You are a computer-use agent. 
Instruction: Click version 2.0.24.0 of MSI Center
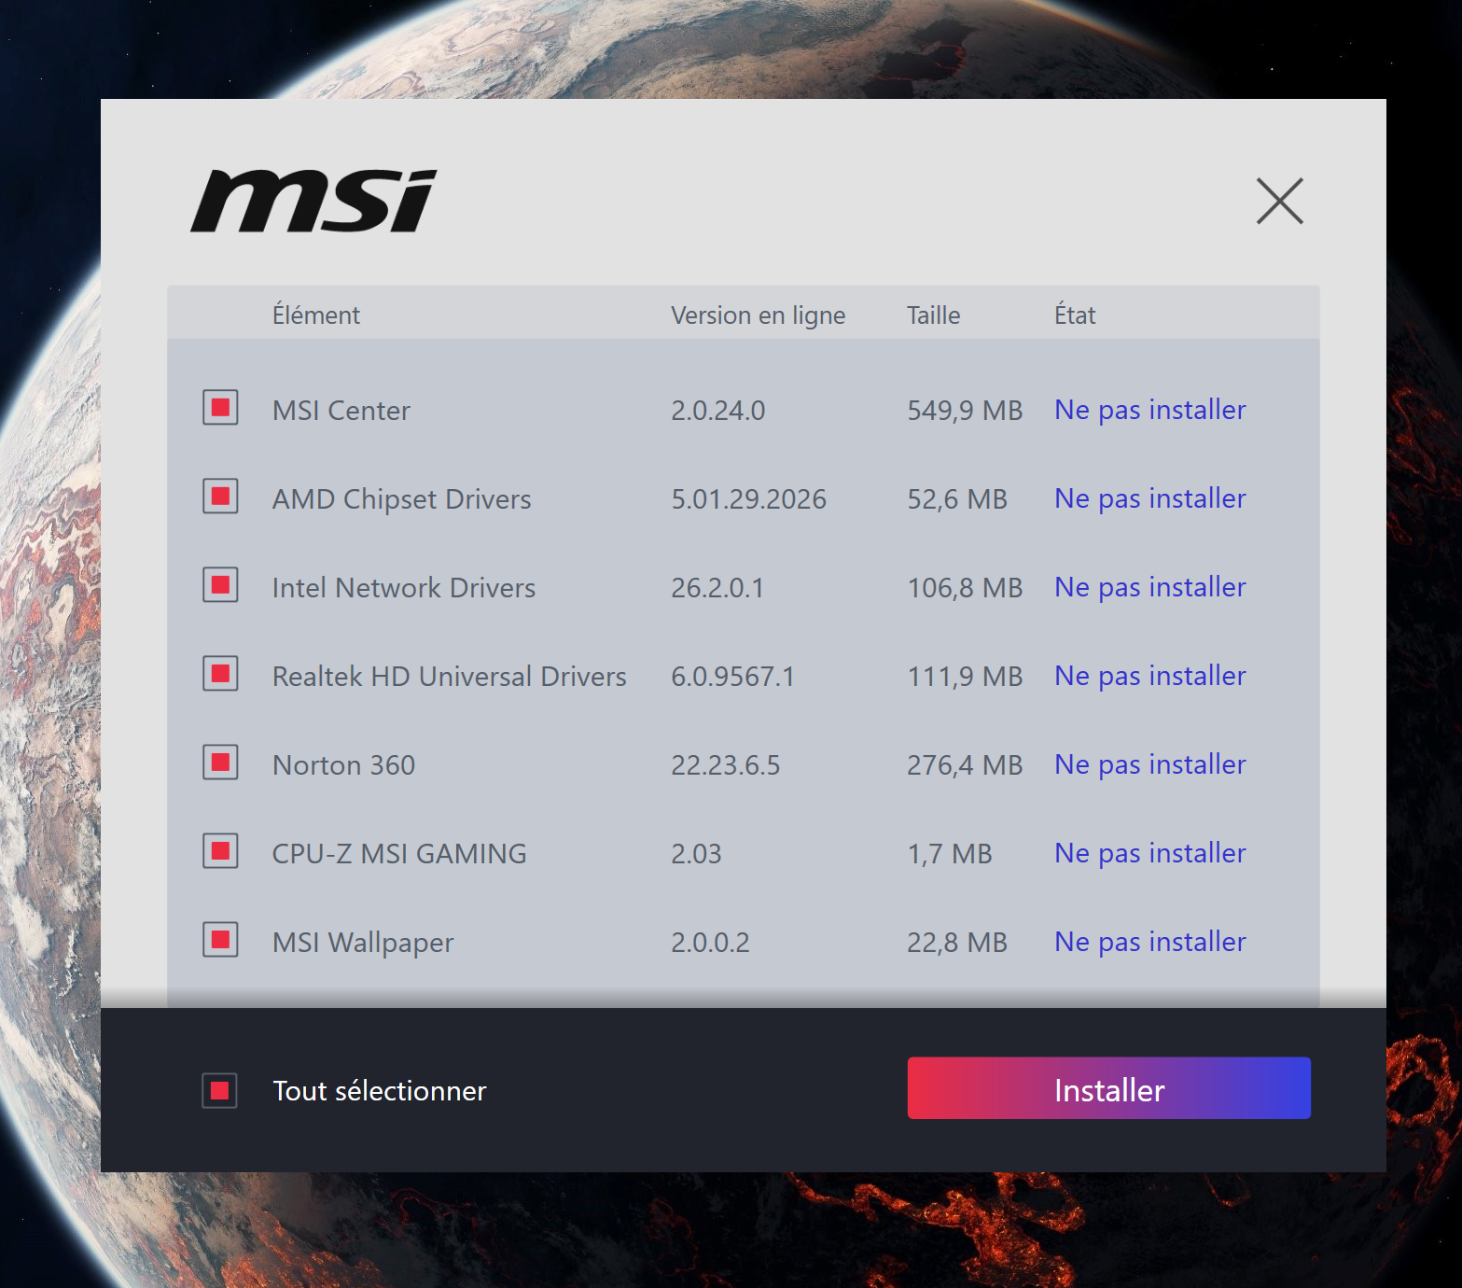(x=718, y=411)
